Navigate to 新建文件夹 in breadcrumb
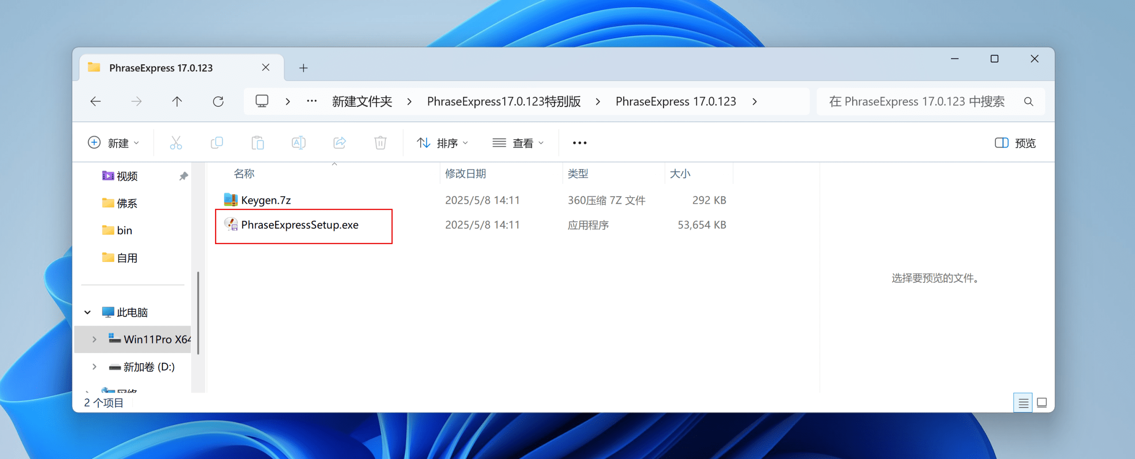This screenshot has width=1135, height=459. click(362, 101)
